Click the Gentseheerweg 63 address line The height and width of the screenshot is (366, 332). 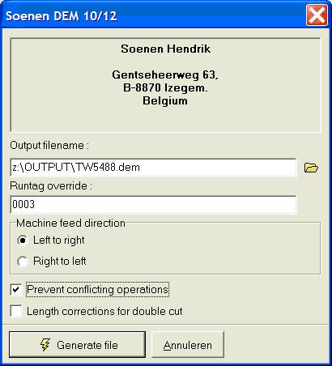(165, 74)
